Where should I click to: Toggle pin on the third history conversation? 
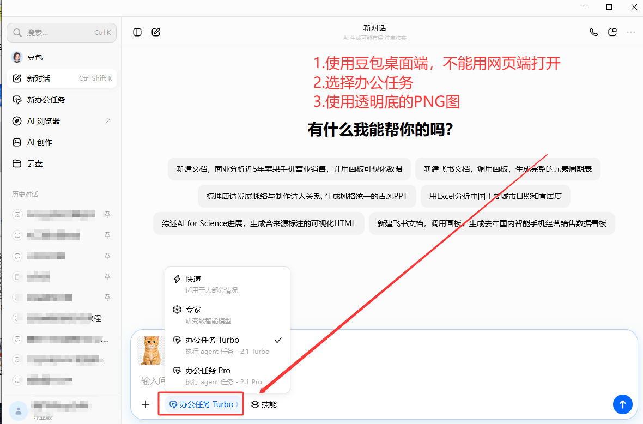click(107, 256)
